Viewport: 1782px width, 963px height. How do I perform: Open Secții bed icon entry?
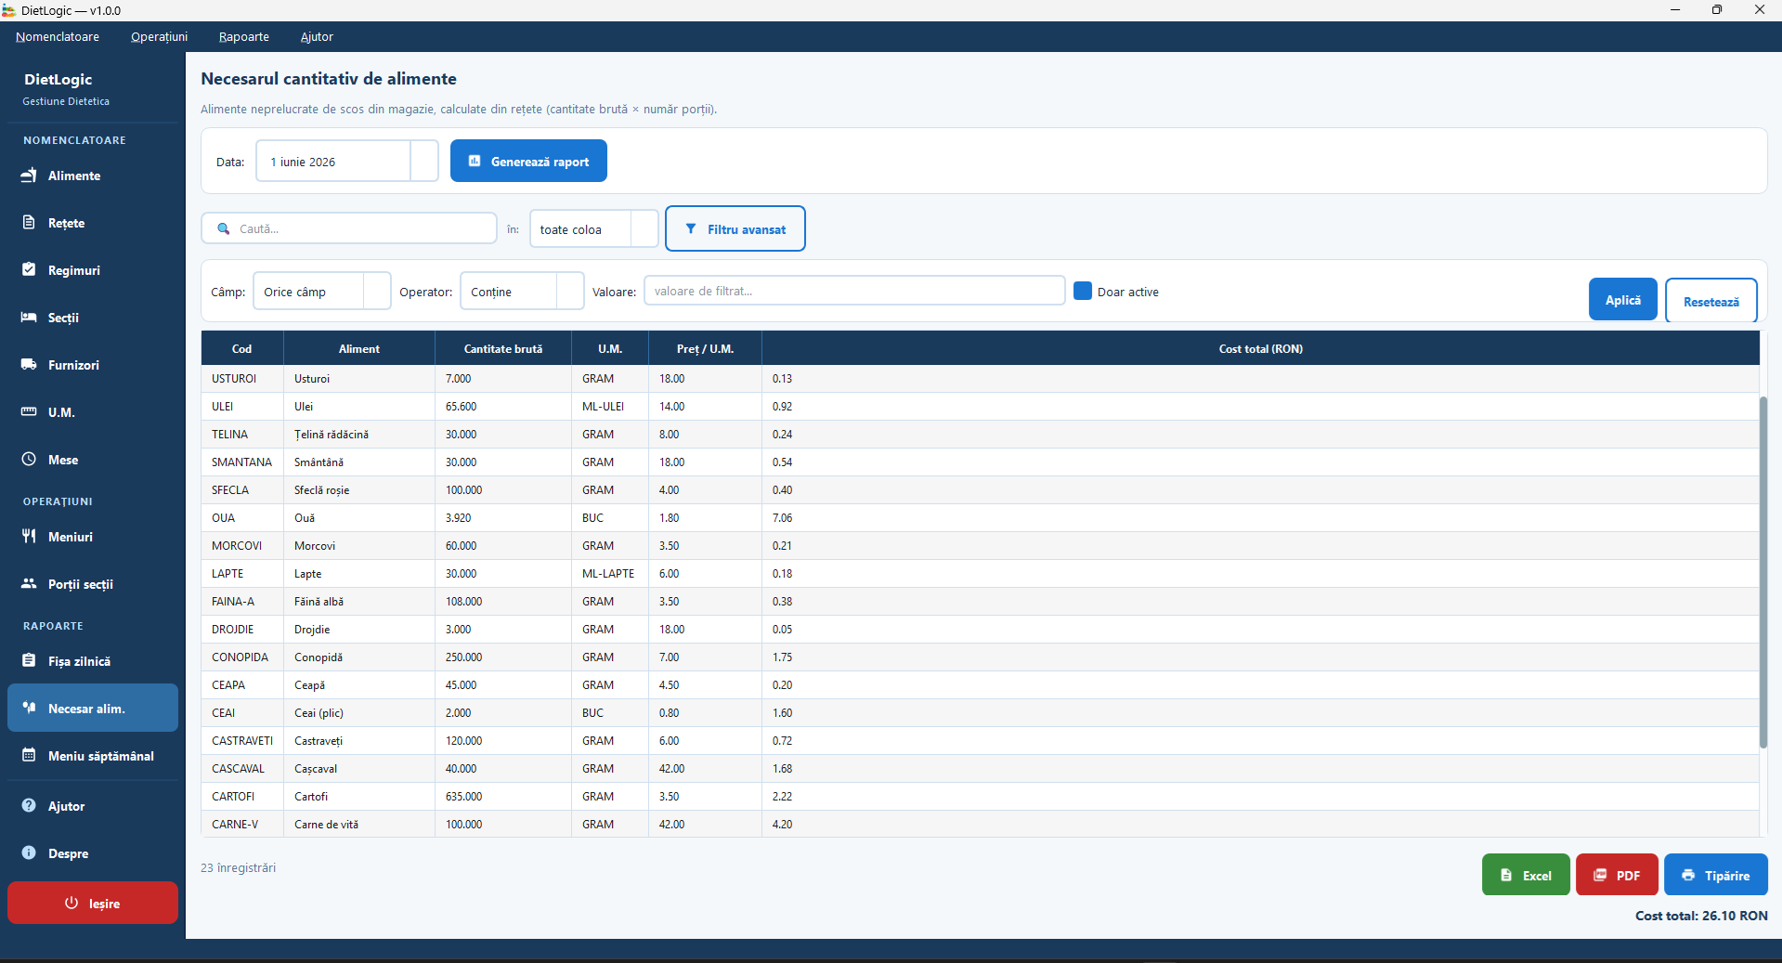click(x=92, y=318)
